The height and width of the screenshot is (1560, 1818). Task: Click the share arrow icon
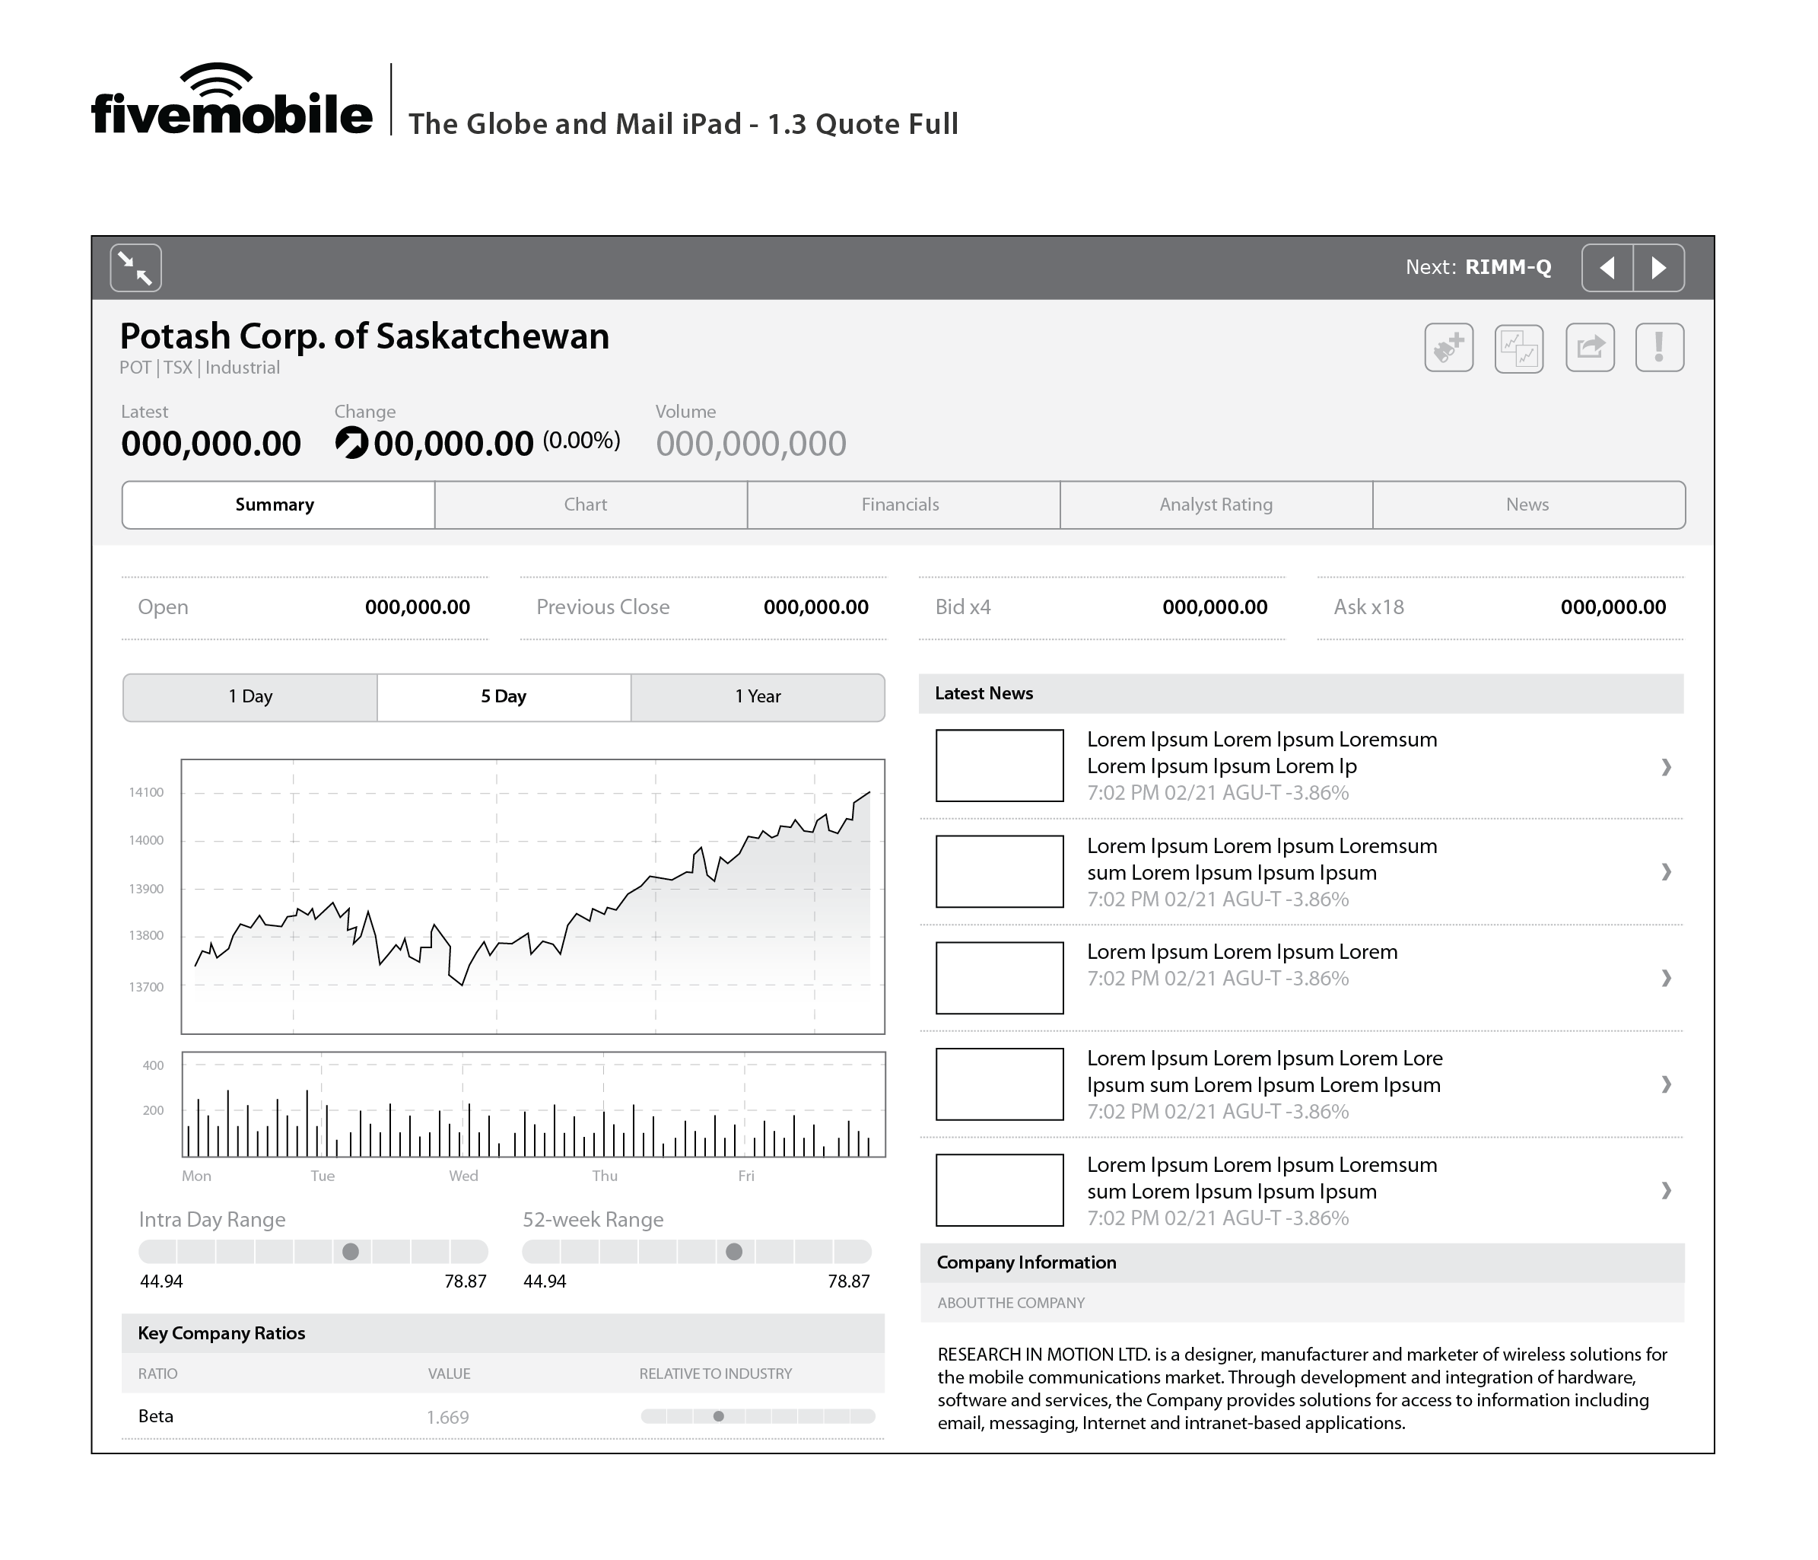click(1590, 348)
